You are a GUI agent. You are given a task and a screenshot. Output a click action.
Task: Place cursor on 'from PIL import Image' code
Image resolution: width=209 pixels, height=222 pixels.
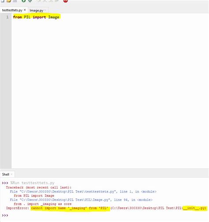point(36,17)
